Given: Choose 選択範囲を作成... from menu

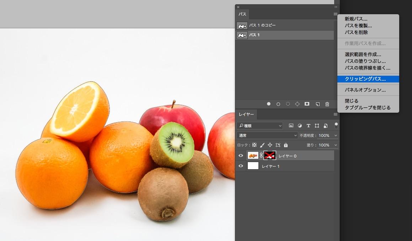Looking at the screenshot, I should point(363,54).
